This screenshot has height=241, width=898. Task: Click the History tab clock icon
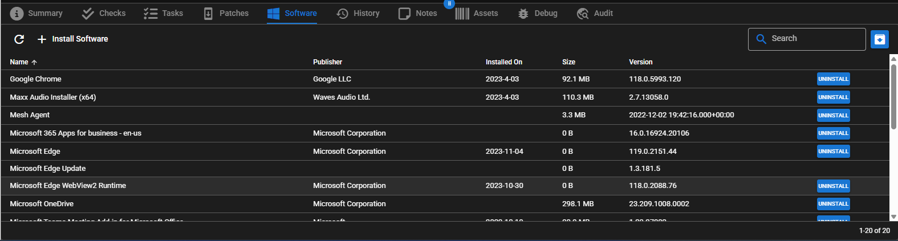342,13
